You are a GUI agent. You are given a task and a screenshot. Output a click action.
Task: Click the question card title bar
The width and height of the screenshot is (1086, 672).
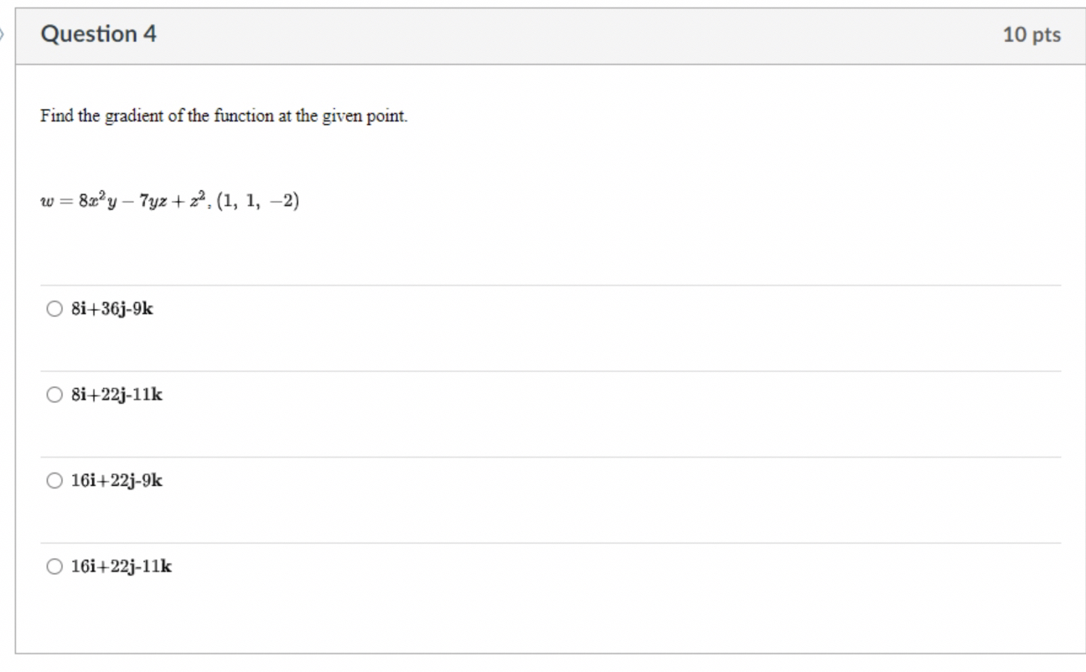[543, 34]
